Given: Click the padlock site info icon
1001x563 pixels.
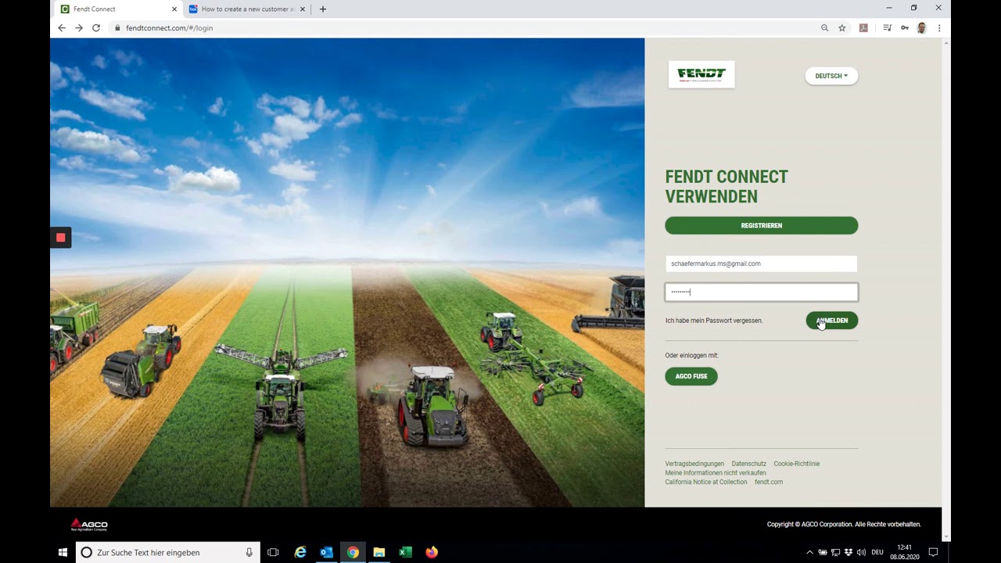Looking at the screenshot, I should tap(117, 28).
